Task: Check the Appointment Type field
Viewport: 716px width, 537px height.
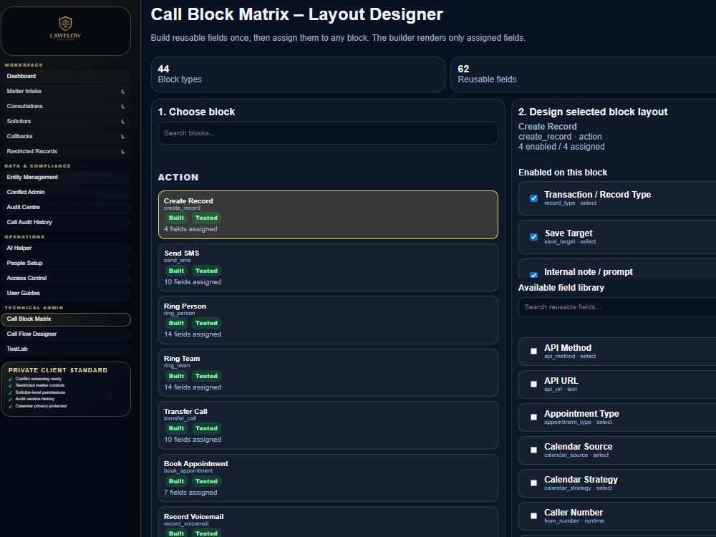Action: [x=533, y=417]
